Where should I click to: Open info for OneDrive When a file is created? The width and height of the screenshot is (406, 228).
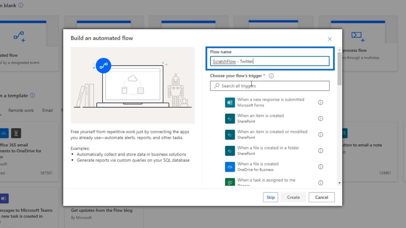[x=321, y=167]
